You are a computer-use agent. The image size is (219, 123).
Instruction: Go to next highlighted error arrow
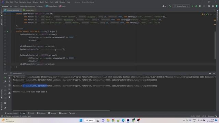pyautogui.click(x=214, y=14)
